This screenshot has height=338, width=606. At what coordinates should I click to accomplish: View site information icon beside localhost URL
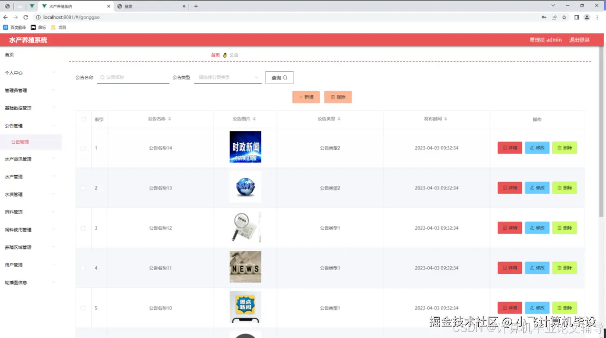click(38, 17)
